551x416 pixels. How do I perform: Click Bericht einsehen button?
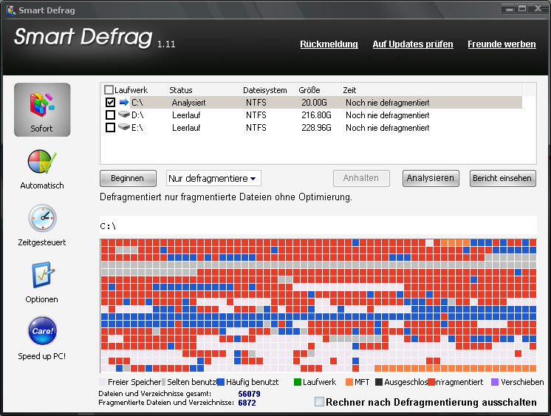pyautogui.click(x=502, y=178)
